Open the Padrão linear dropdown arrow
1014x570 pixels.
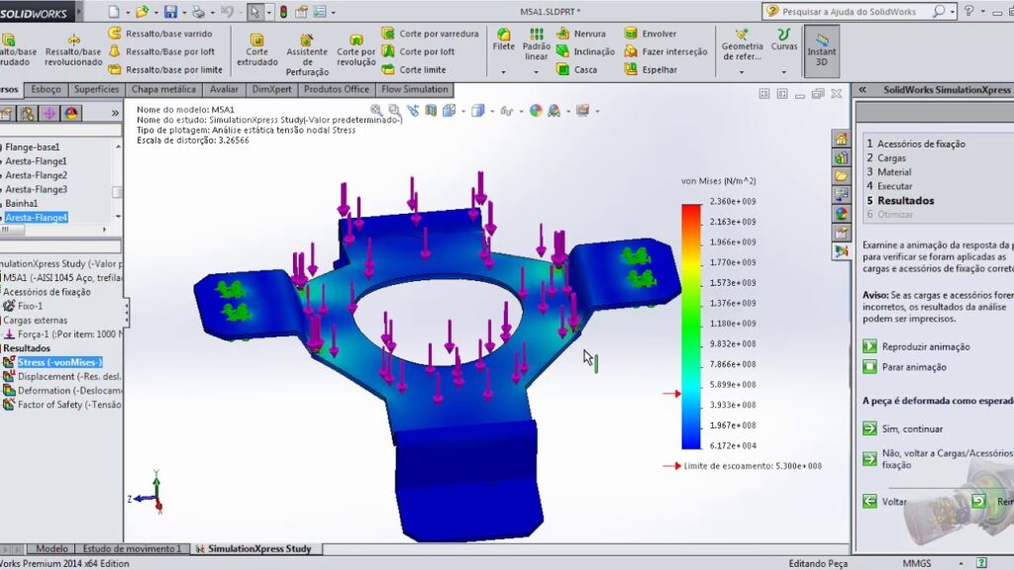point(536,72)
